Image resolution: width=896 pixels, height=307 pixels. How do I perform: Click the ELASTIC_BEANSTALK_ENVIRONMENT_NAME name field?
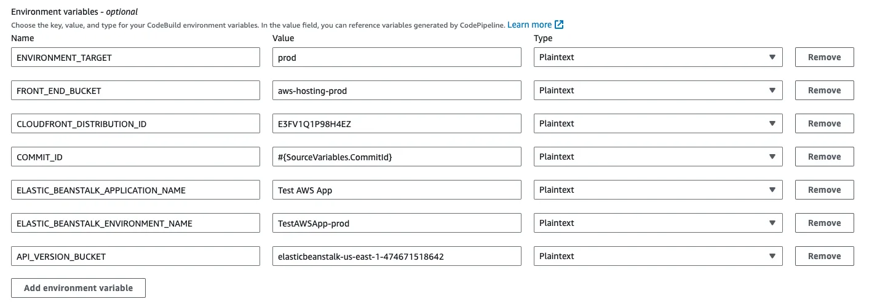[135, 223]
